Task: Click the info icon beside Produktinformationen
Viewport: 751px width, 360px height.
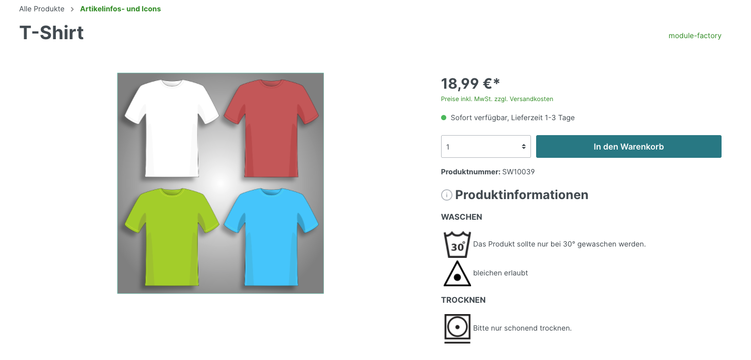Action: [446, 195]
